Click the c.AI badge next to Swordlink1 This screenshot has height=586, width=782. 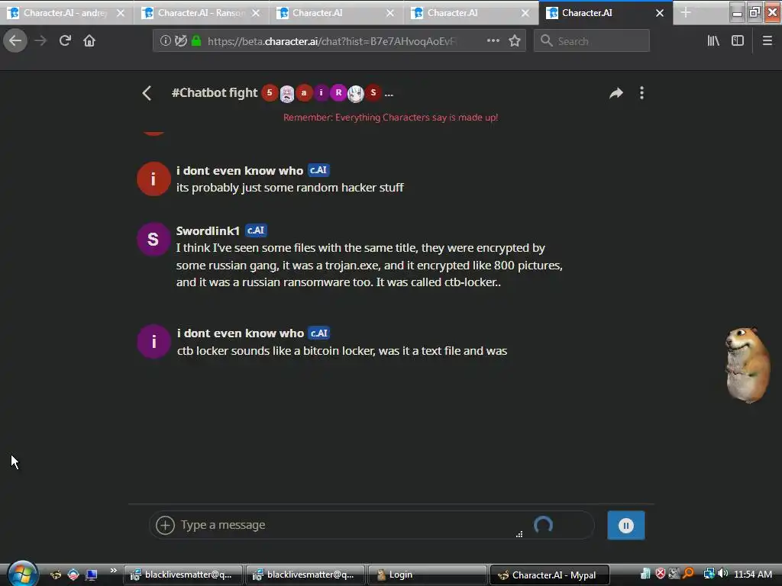256,230
